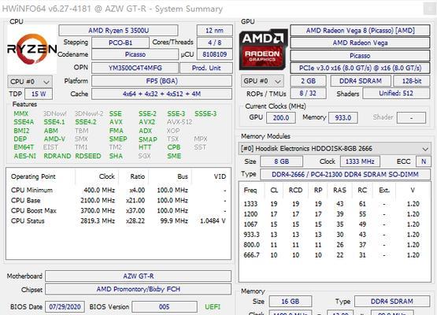Click the 15 W TDP value

39,94
